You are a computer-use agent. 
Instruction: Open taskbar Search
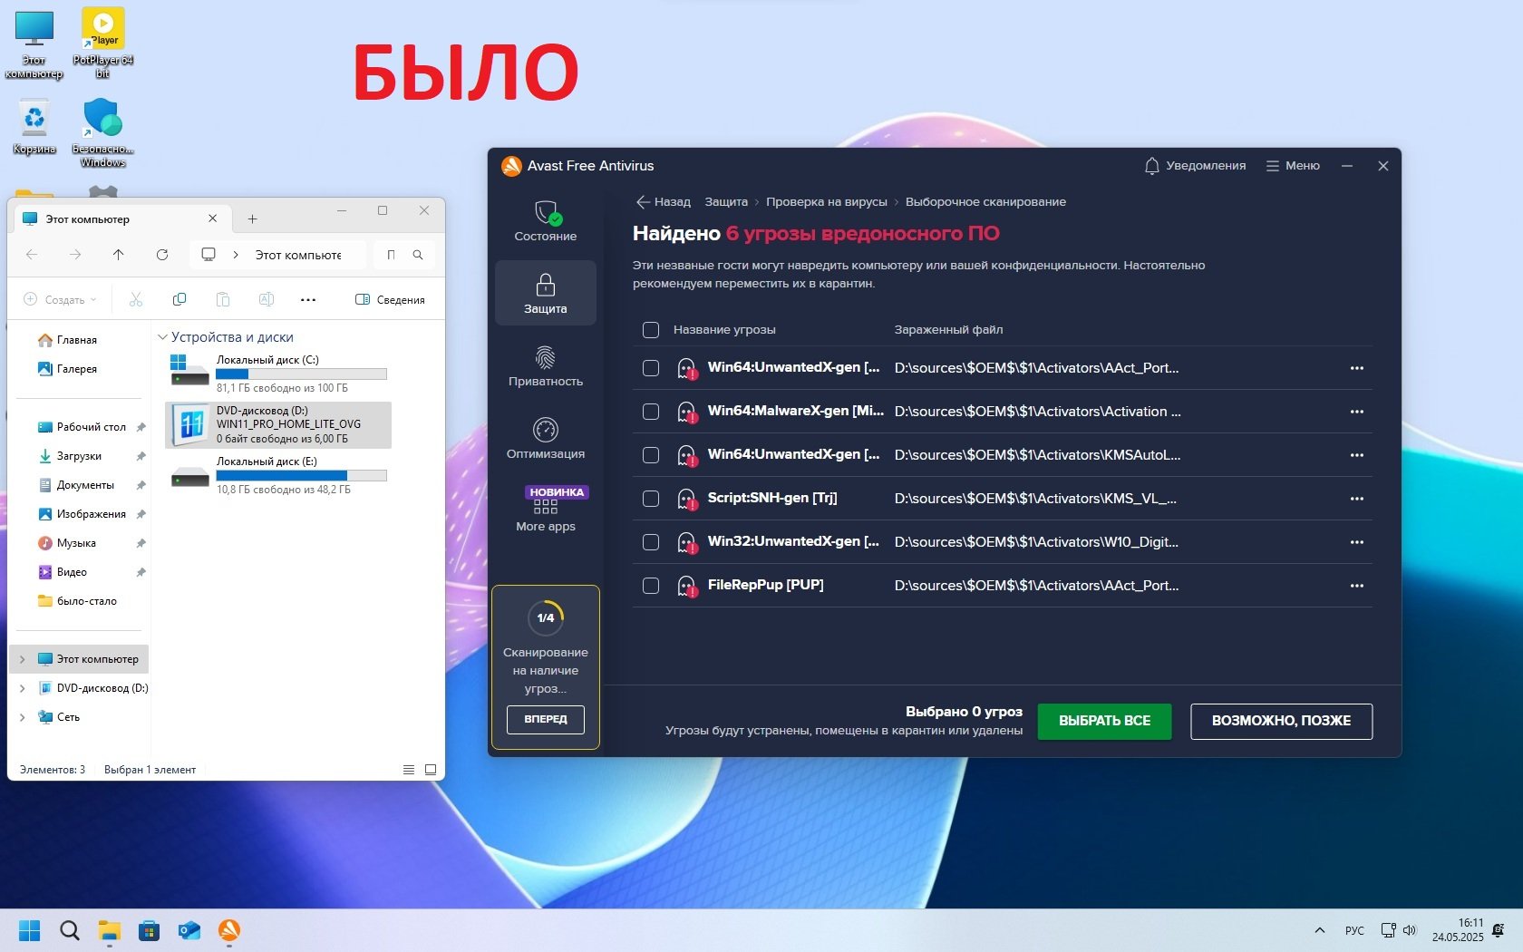pos(70,930)
